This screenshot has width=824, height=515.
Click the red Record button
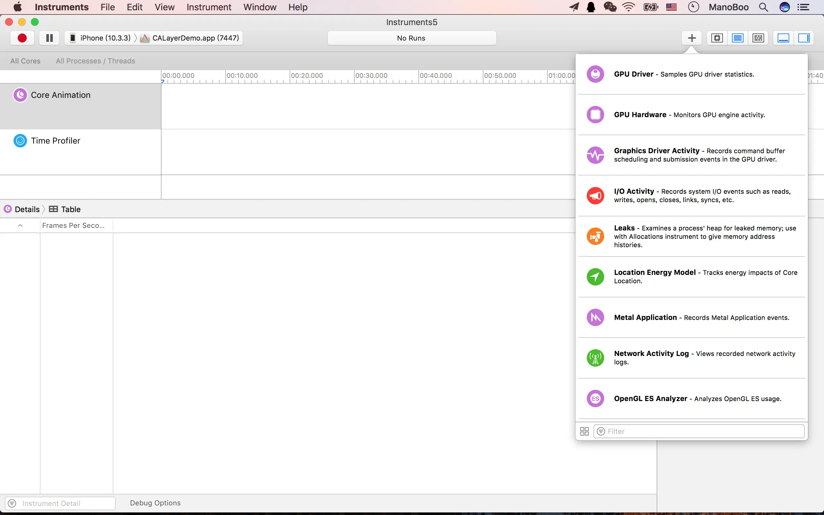[x=22, y=38]
